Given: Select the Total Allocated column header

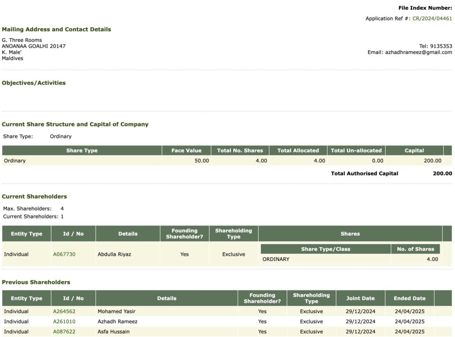Looking at the screenshot, I should [x=298, y=151].
